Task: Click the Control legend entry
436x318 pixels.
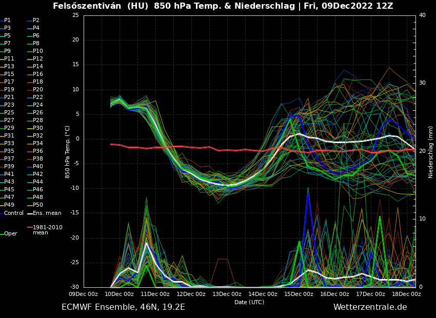Action: (14, 213)
